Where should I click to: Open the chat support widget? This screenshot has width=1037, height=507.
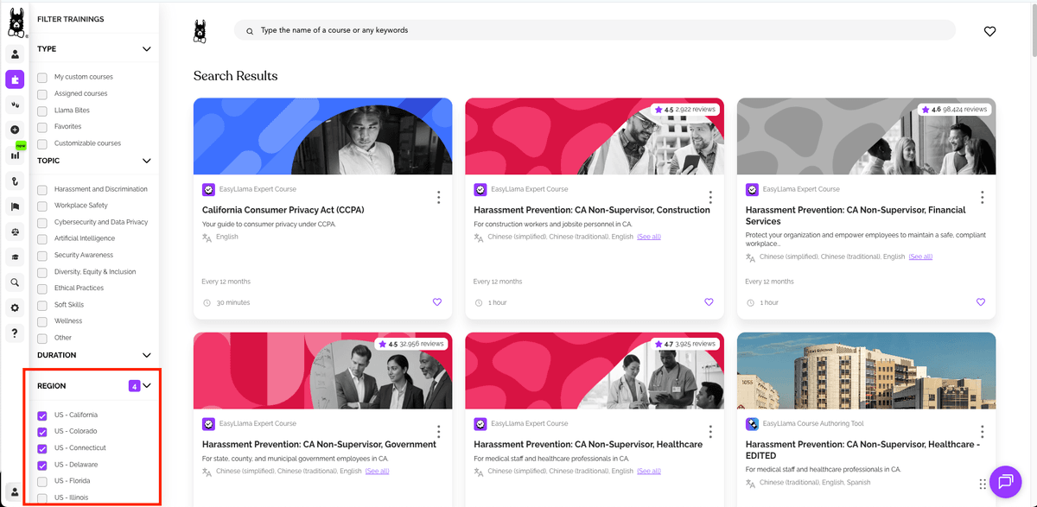[1005, 480]
